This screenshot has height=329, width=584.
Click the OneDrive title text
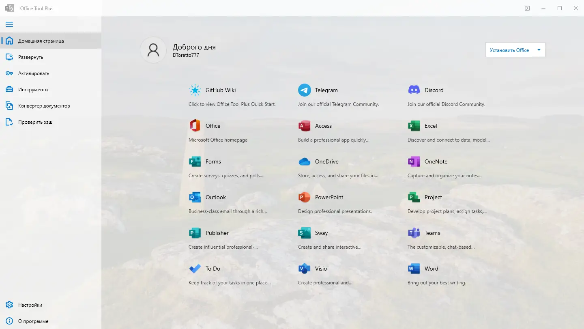point(327,161)
